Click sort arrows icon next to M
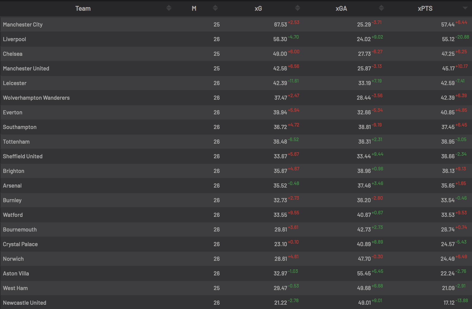Image resolution: width=472 pixels, height=309 pixels. 215,8
